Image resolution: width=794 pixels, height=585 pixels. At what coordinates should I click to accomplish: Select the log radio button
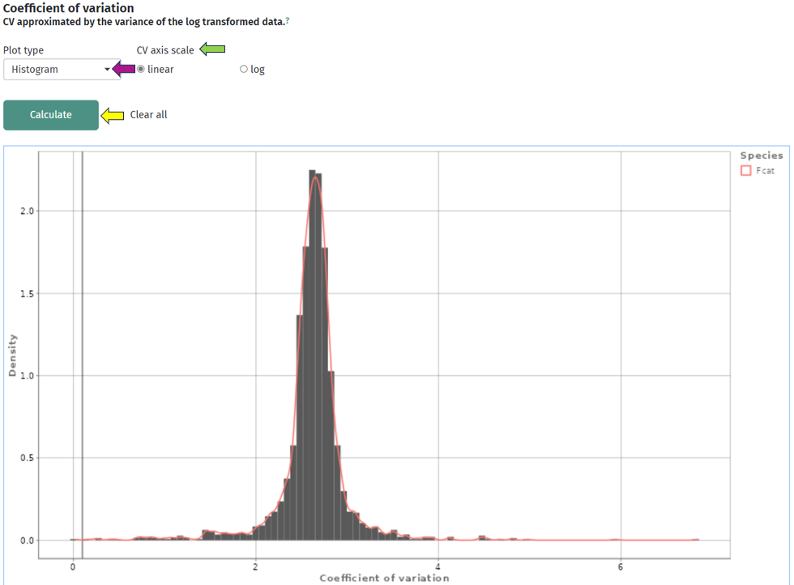243,69
